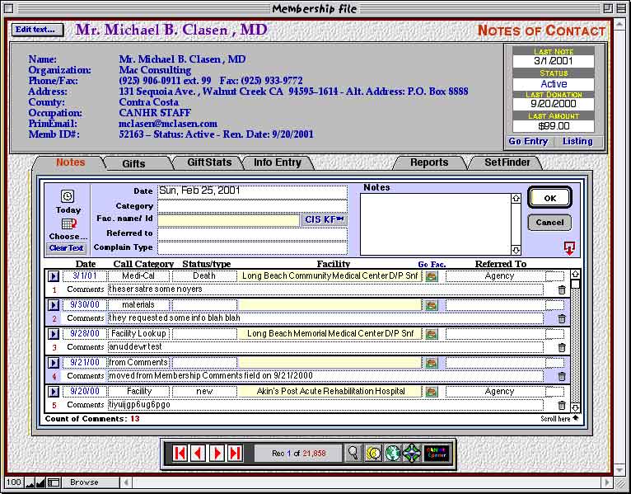Go to first record with red navigation arrow
631x494 pixels.
coord(180,454)
